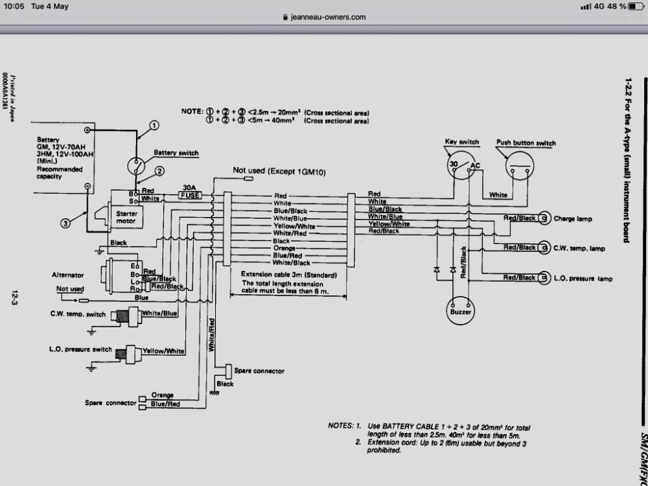Image resolution: width=648 pixels, height=486 pixels.
Task: Tap 'Not used' label left of alternator
Action: coord(70,289)
